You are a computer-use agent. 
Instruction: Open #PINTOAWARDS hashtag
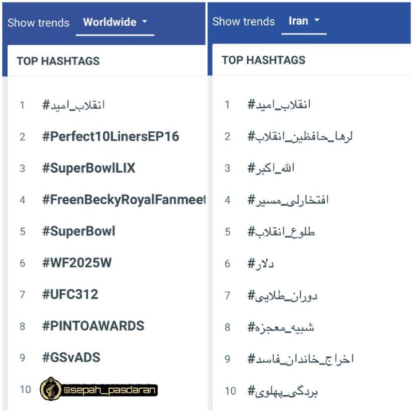[93, 326]
